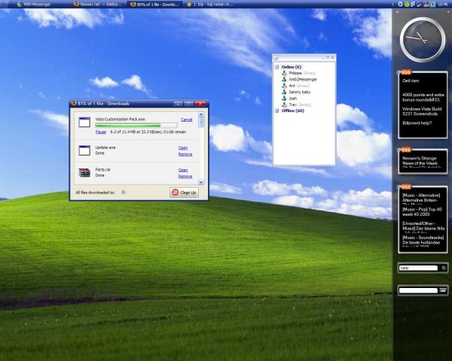
Task: Select Philippe's contact icon in Messenger
Action: tap(284, 73)
